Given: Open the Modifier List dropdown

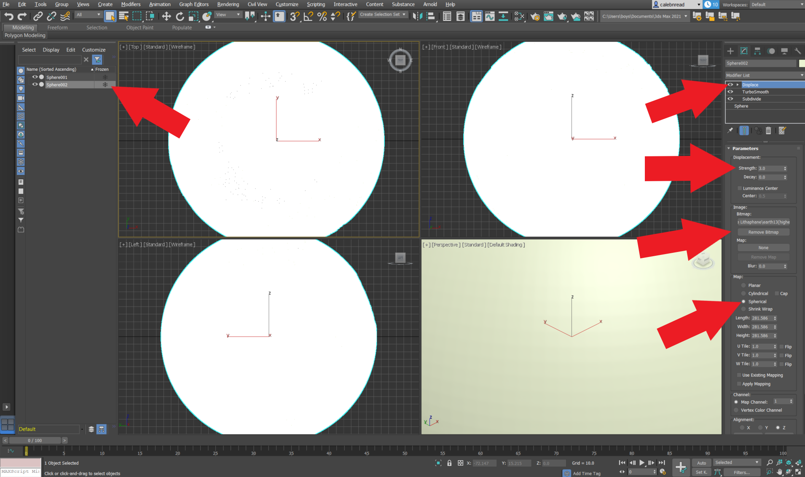Looking at the screenshot, I should pyautogui.click(x=801, y=75).
